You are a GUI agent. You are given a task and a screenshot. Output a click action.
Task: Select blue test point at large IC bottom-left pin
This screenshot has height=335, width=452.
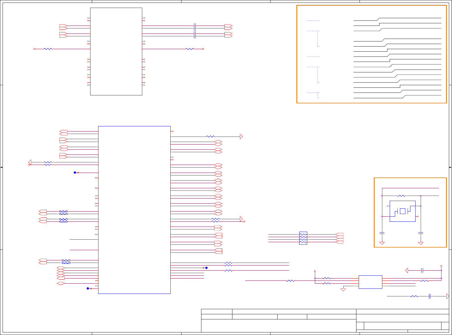point(88,288)
